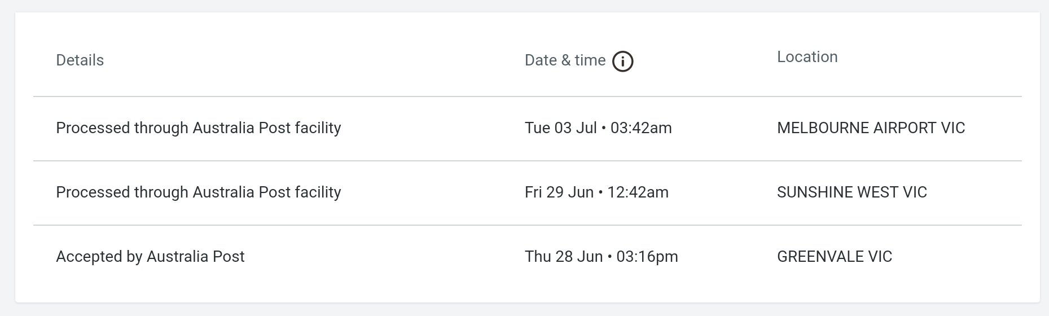Click the Fri 29 Jun 12:42am timestamp

pos(596,192)
